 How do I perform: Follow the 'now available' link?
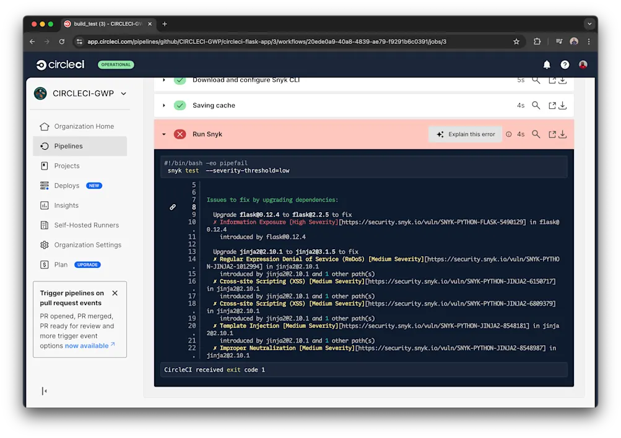90,345
